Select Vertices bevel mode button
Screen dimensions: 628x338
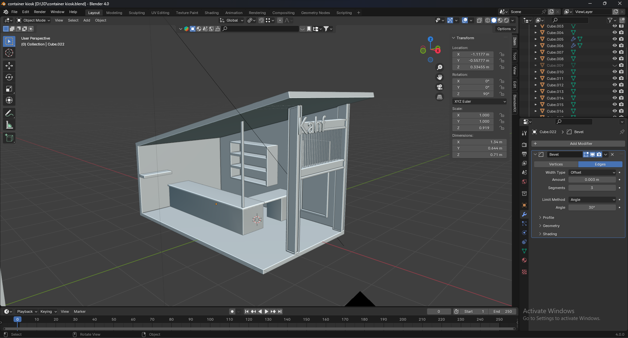point(556,164)
